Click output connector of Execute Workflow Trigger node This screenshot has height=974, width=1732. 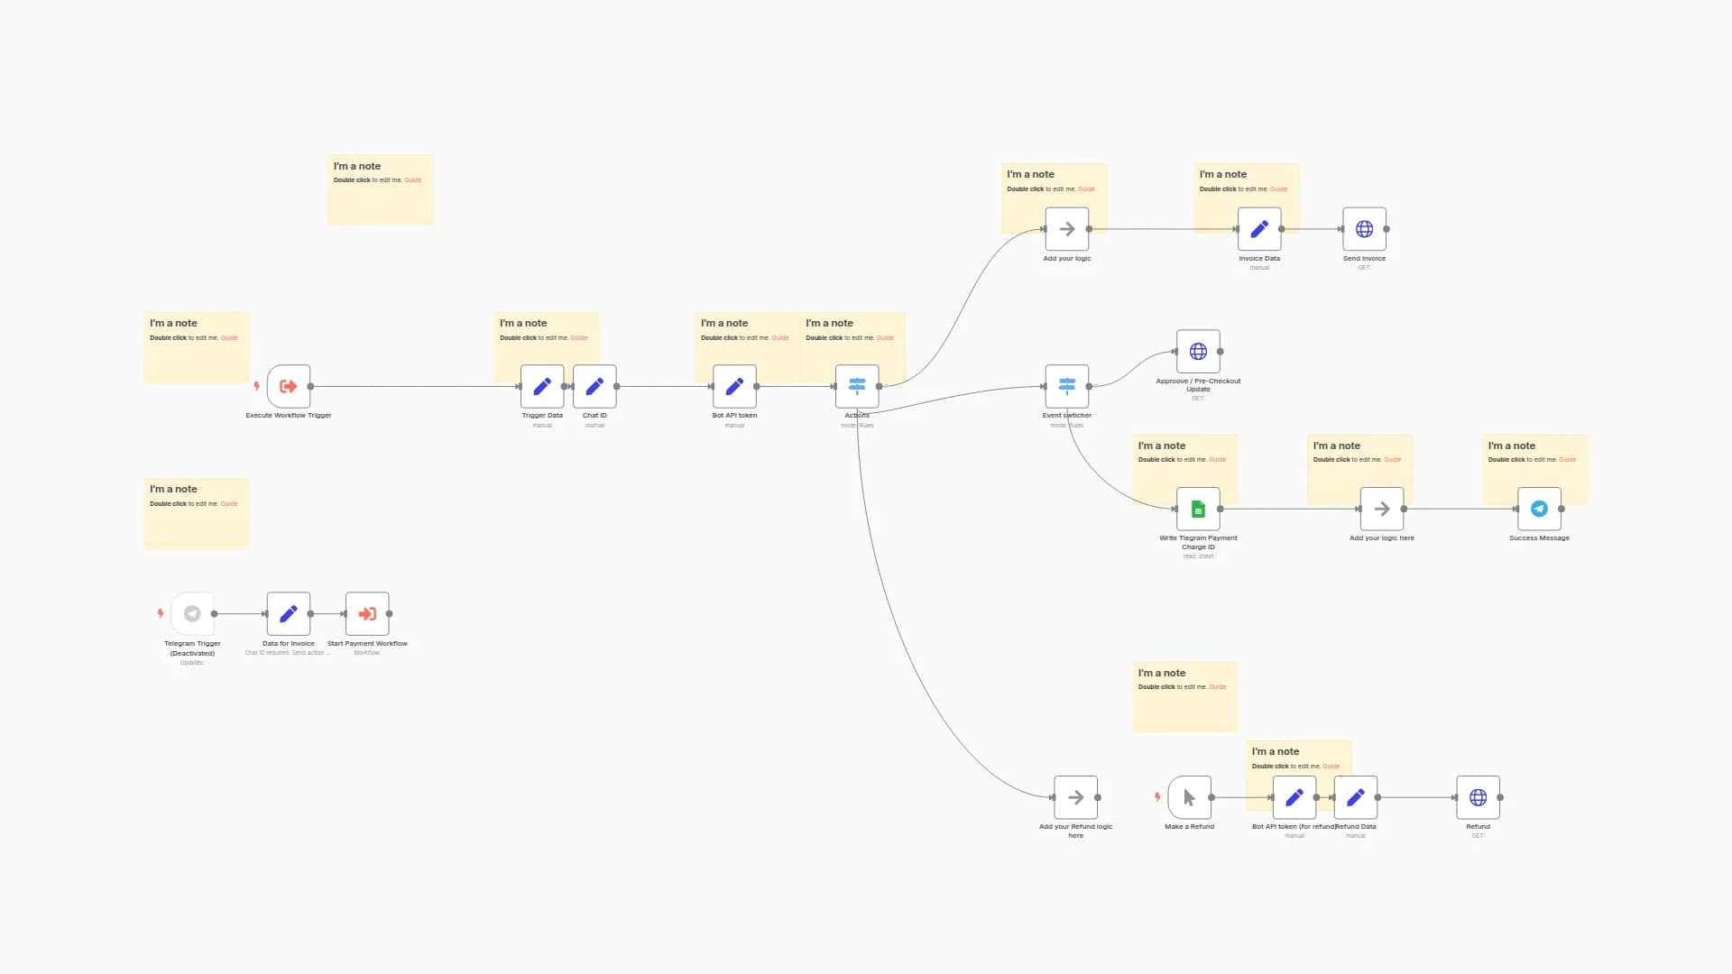click(x=310, y=386)
